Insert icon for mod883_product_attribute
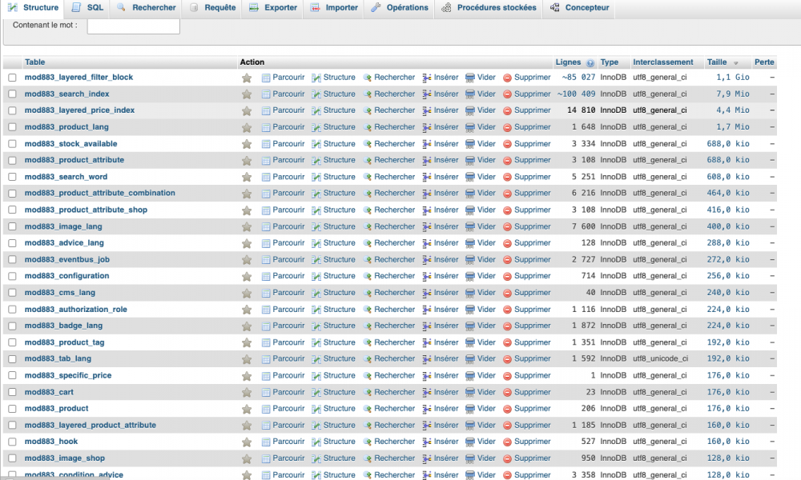This screenshot has height=480, width=801. click(x=427, y=161)
